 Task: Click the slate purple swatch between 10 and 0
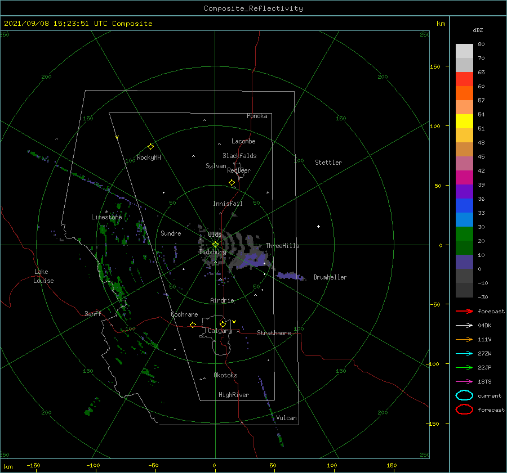[464, 262]
